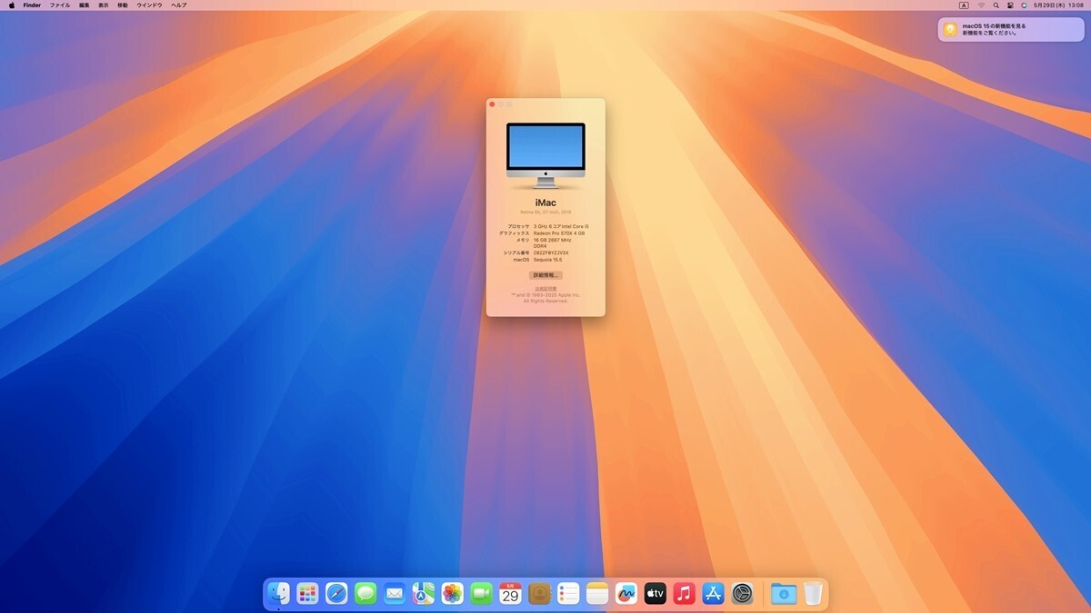1091x613 pixels.
Task: Click the Wi-Fi status icon
Action: coord(981,5)
